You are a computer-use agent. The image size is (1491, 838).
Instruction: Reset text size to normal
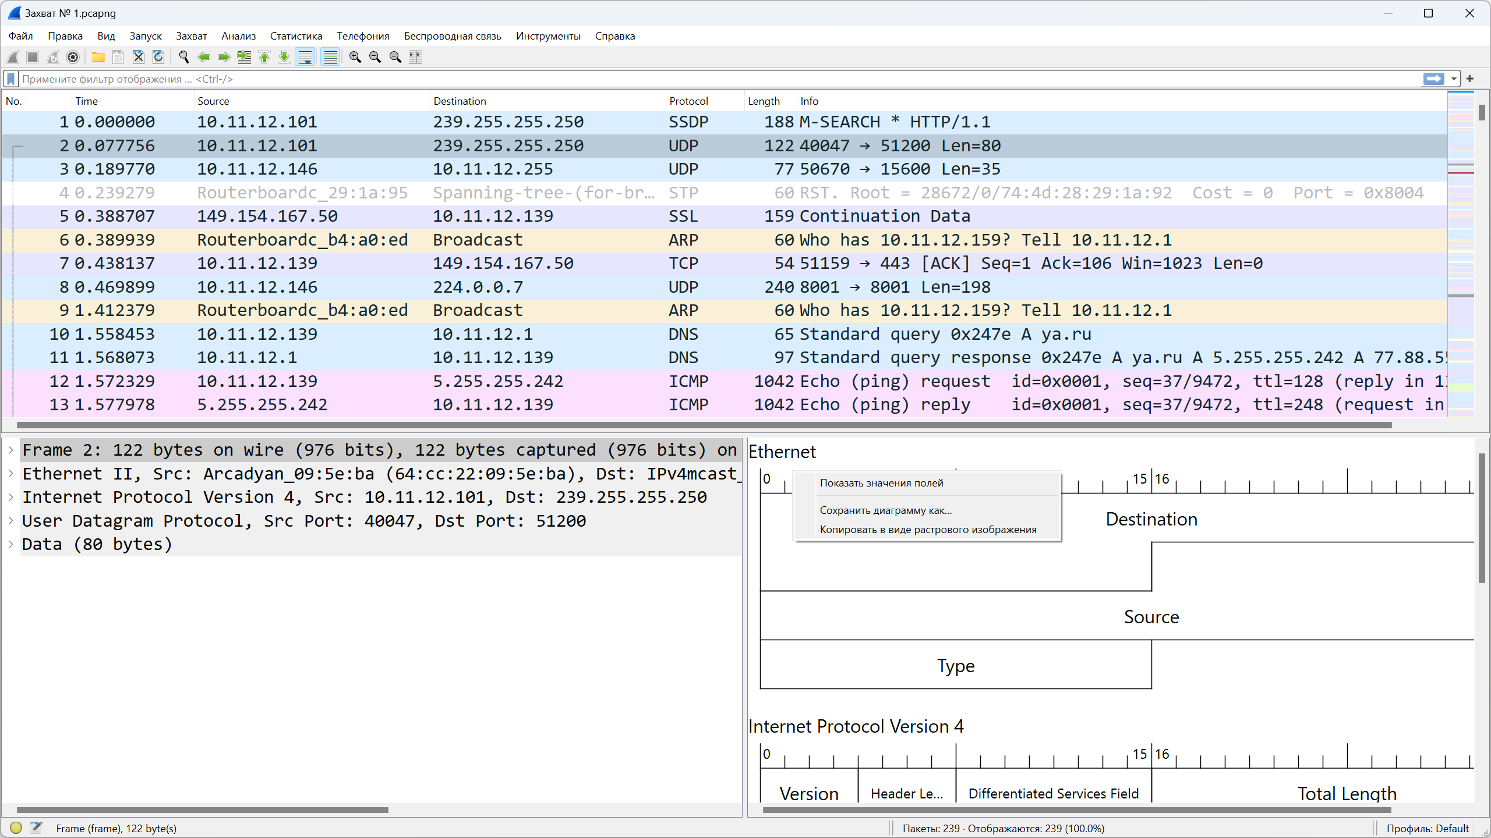395,57
